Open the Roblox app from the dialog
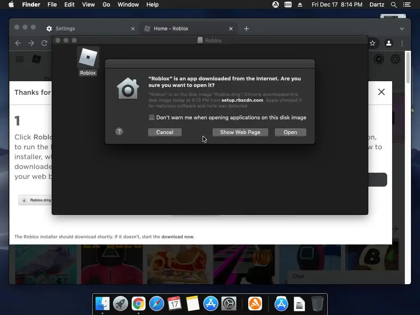420x315 pixels. pyautogui.click(x=290, y=132)
